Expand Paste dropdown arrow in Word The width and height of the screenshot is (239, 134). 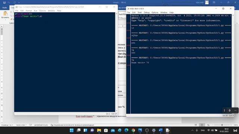click(5, 20)
